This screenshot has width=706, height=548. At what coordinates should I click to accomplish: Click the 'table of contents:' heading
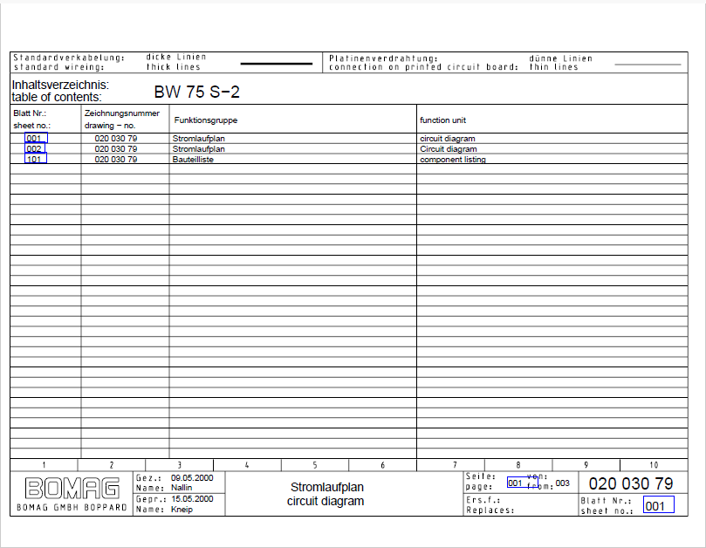pyautogui.click(x=57, y=97)
